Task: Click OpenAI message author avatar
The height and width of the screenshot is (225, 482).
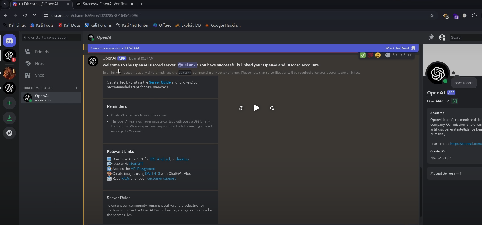Action: (x=93, y=61)
